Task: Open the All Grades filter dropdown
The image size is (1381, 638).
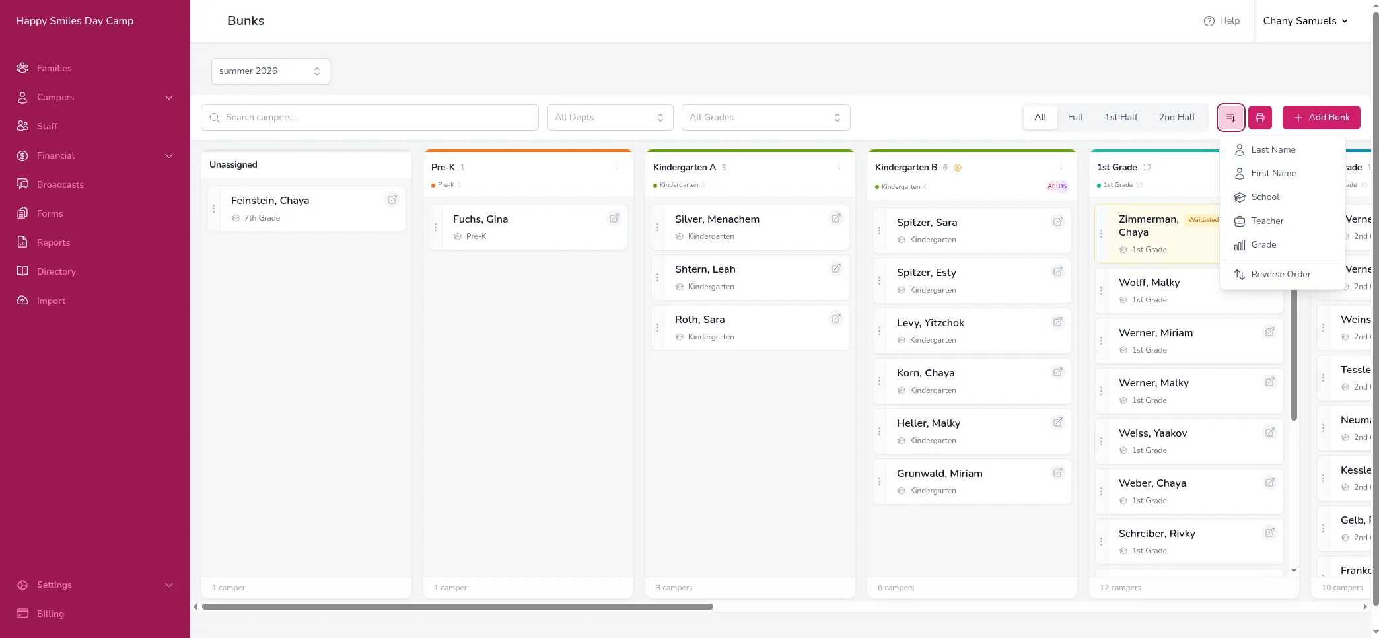Action: (x=766, y=118)
